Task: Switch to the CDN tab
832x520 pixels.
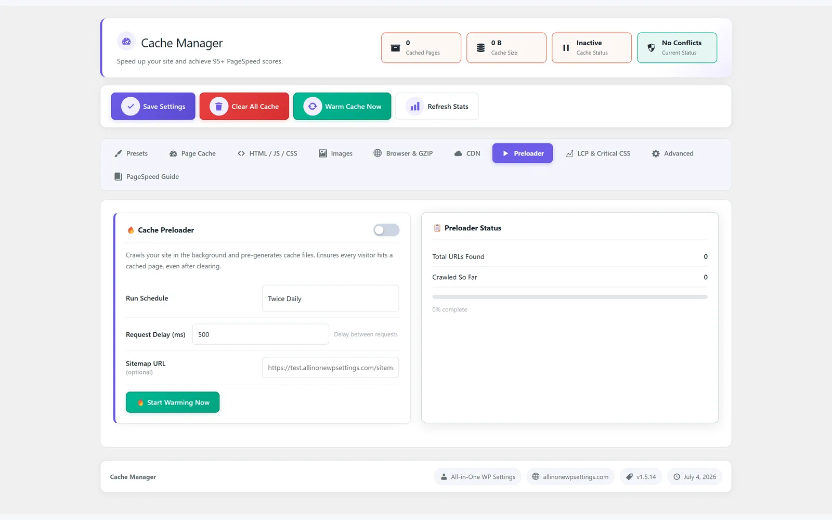Action: click(x=467, y=153)
